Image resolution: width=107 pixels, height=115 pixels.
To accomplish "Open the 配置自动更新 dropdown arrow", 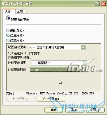I will [83, 47].
